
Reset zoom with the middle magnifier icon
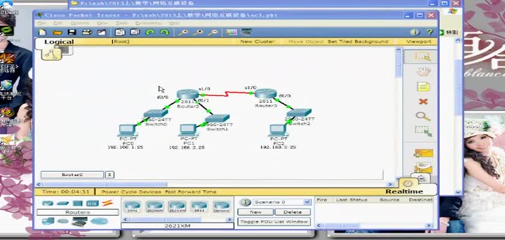point(198,32)
